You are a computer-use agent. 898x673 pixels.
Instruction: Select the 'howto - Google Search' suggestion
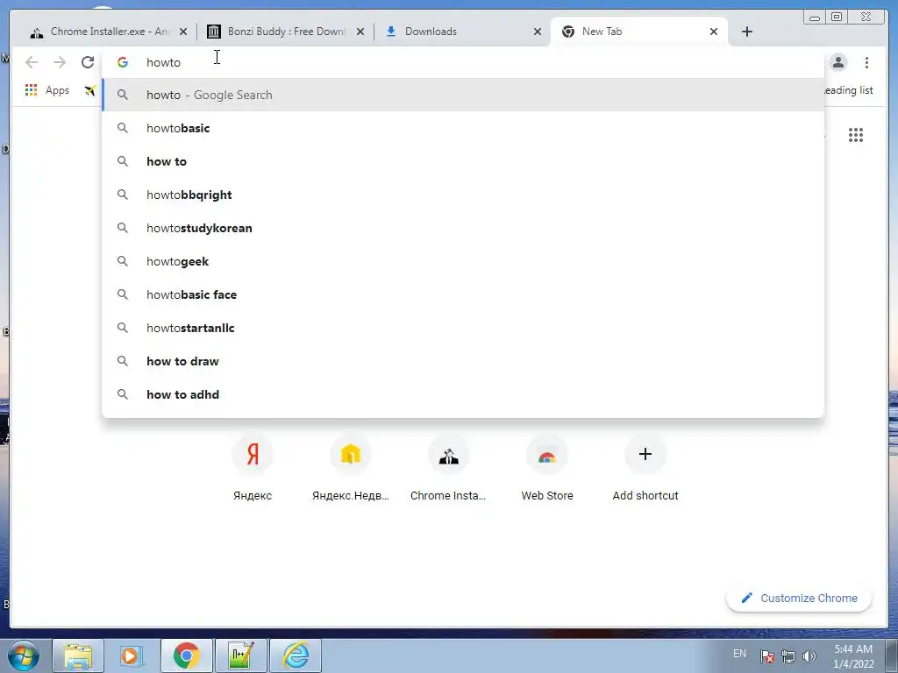point(463,95)
